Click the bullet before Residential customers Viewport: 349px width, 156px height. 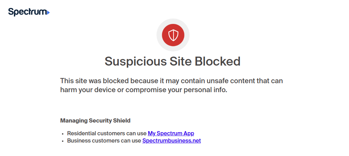pos(63,134)
